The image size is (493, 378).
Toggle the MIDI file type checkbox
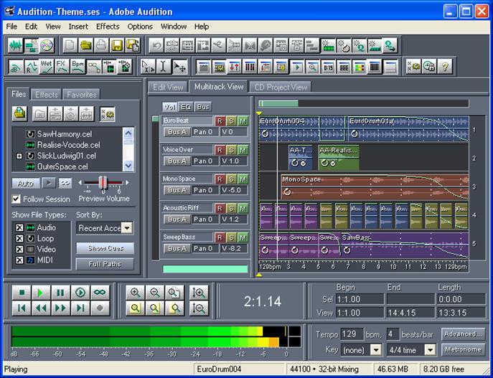pyautogui.click(x=19, y=259)
